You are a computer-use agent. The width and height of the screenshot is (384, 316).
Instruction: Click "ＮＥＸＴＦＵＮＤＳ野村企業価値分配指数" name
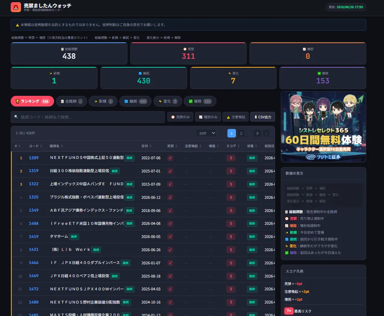85,302
